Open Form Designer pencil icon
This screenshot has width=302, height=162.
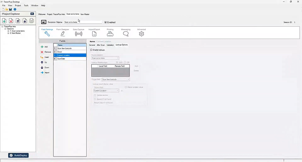point(62,34)
